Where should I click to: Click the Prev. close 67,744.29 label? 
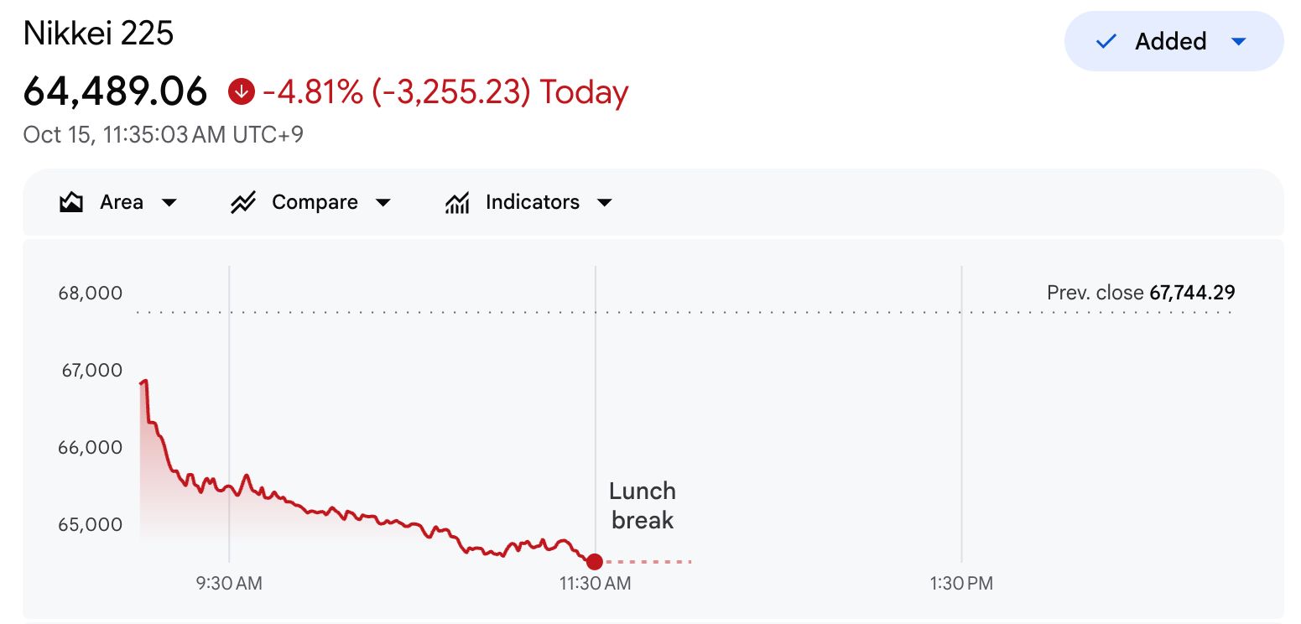[x=1141, y=293]
